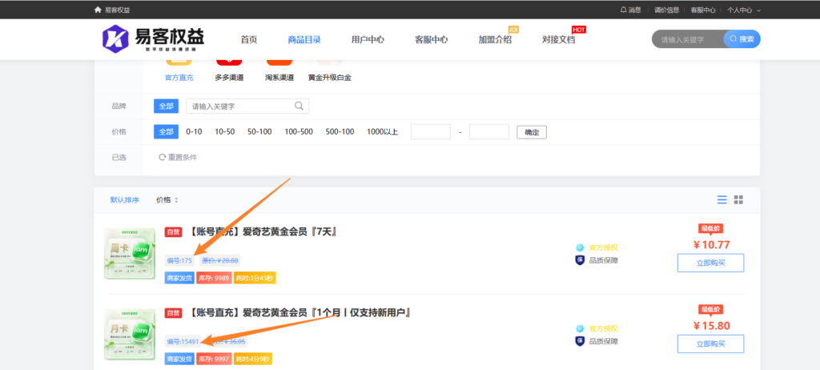
Task: Open the 周卡 product thumbnail
Action: (130, 254)
